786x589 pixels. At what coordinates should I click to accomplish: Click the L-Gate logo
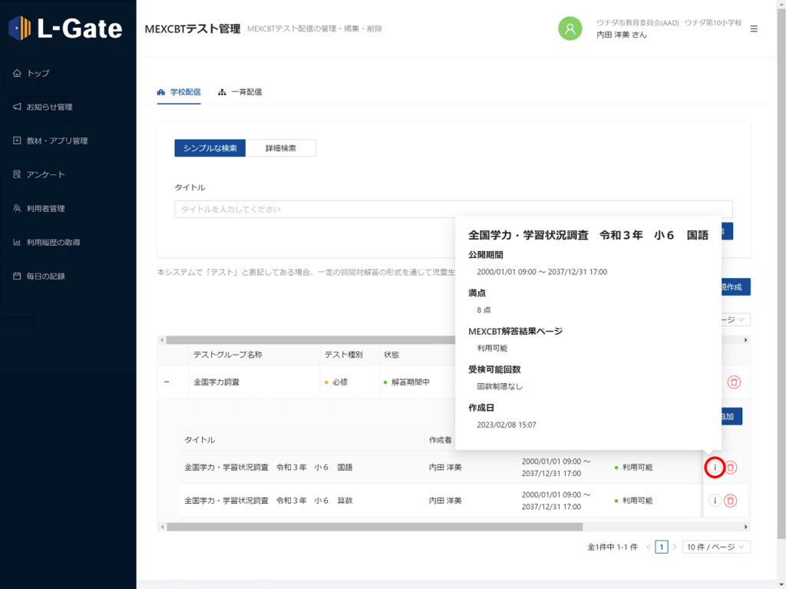66,29
